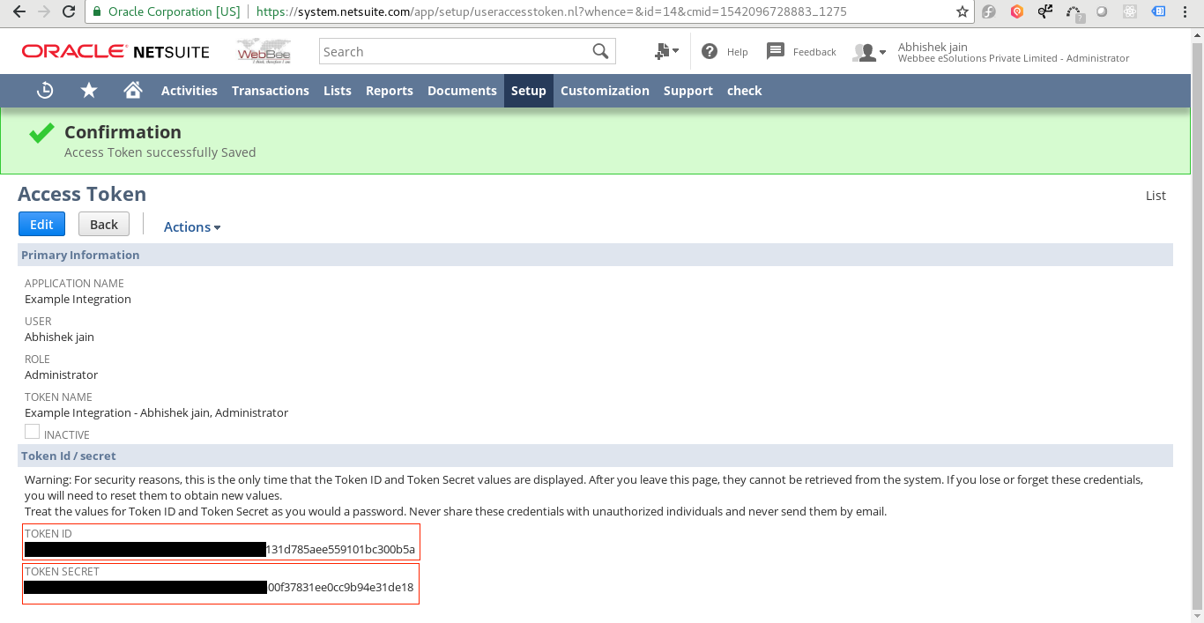Click the user name Abhishek jain in header
The height and width of the screenshot is (623, 1204).
point(933,47)
